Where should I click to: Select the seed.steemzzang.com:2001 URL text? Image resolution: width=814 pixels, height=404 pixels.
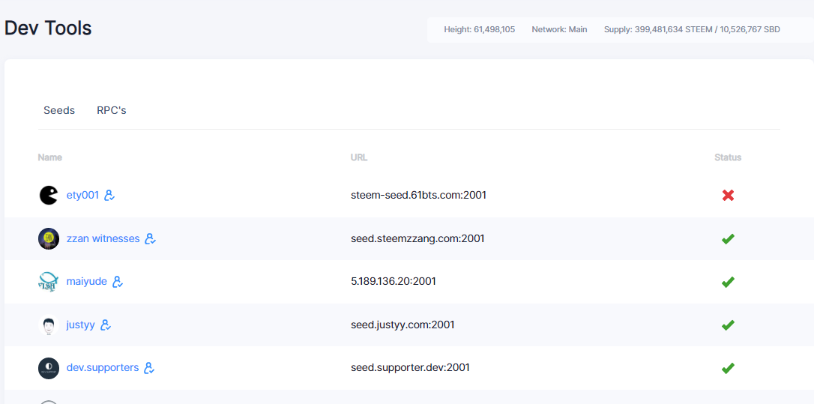click(418, 239)
